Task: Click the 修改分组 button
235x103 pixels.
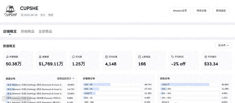Action: point(201,11)
